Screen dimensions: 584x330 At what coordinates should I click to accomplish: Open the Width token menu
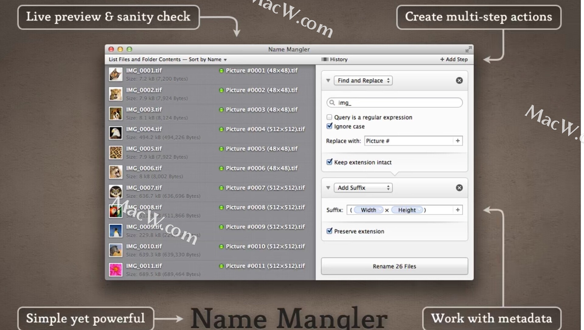(x=380, y=210)
